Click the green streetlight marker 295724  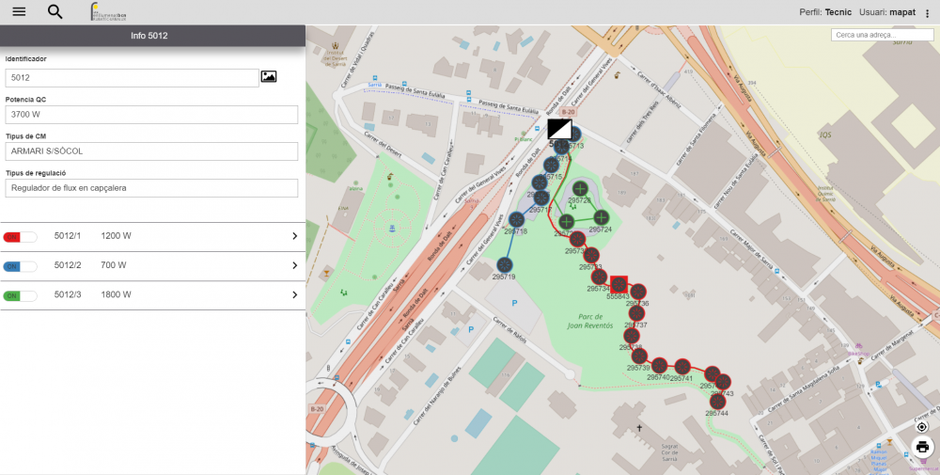click(601, 218)
